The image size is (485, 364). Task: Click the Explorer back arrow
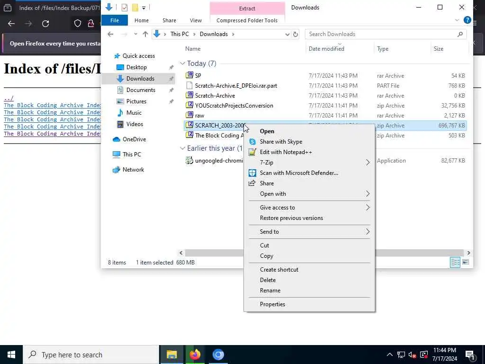coord(110,34)
